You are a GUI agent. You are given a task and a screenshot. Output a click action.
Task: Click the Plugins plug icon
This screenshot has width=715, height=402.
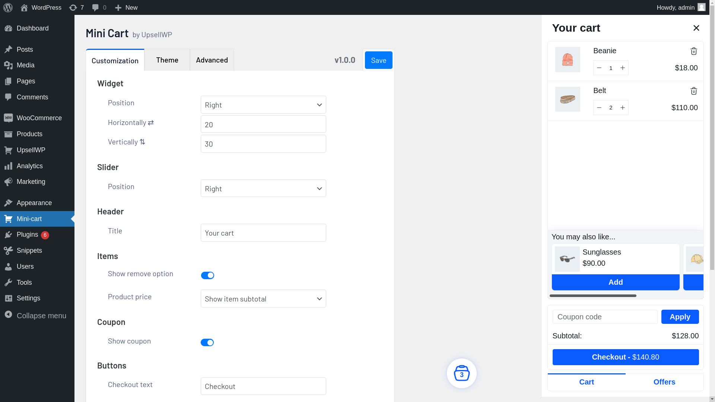coord(8,234)
